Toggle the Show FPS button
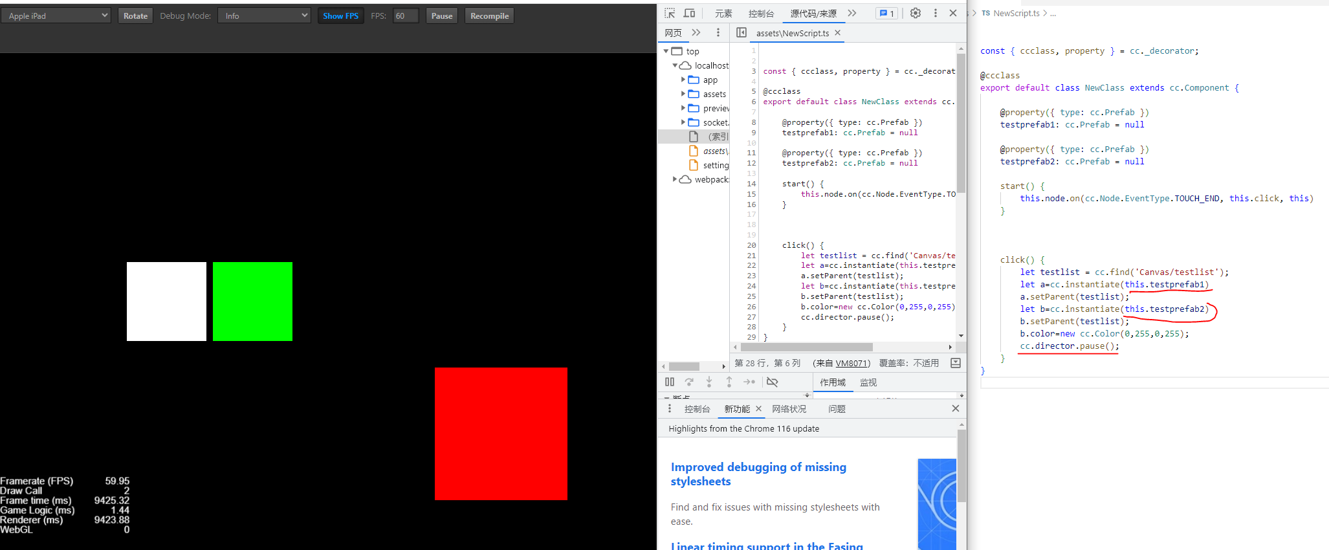 (x=340, y=16)
